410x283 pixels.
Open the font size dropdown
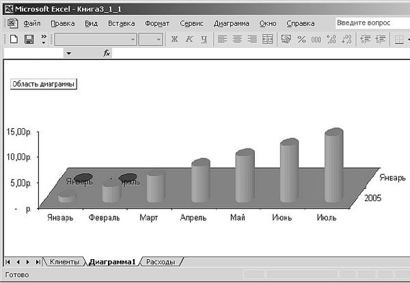(x=158, y=40)
